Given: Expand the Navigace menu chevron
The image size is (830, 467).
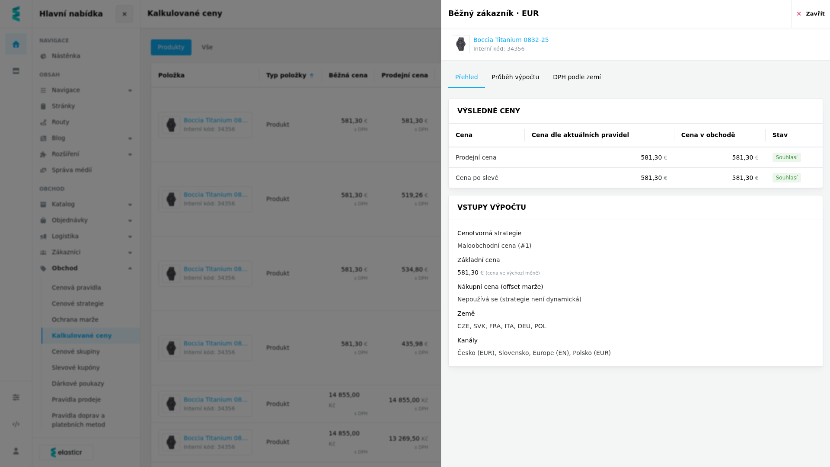Looking at the screenshot, I should (x=130, y=90).
